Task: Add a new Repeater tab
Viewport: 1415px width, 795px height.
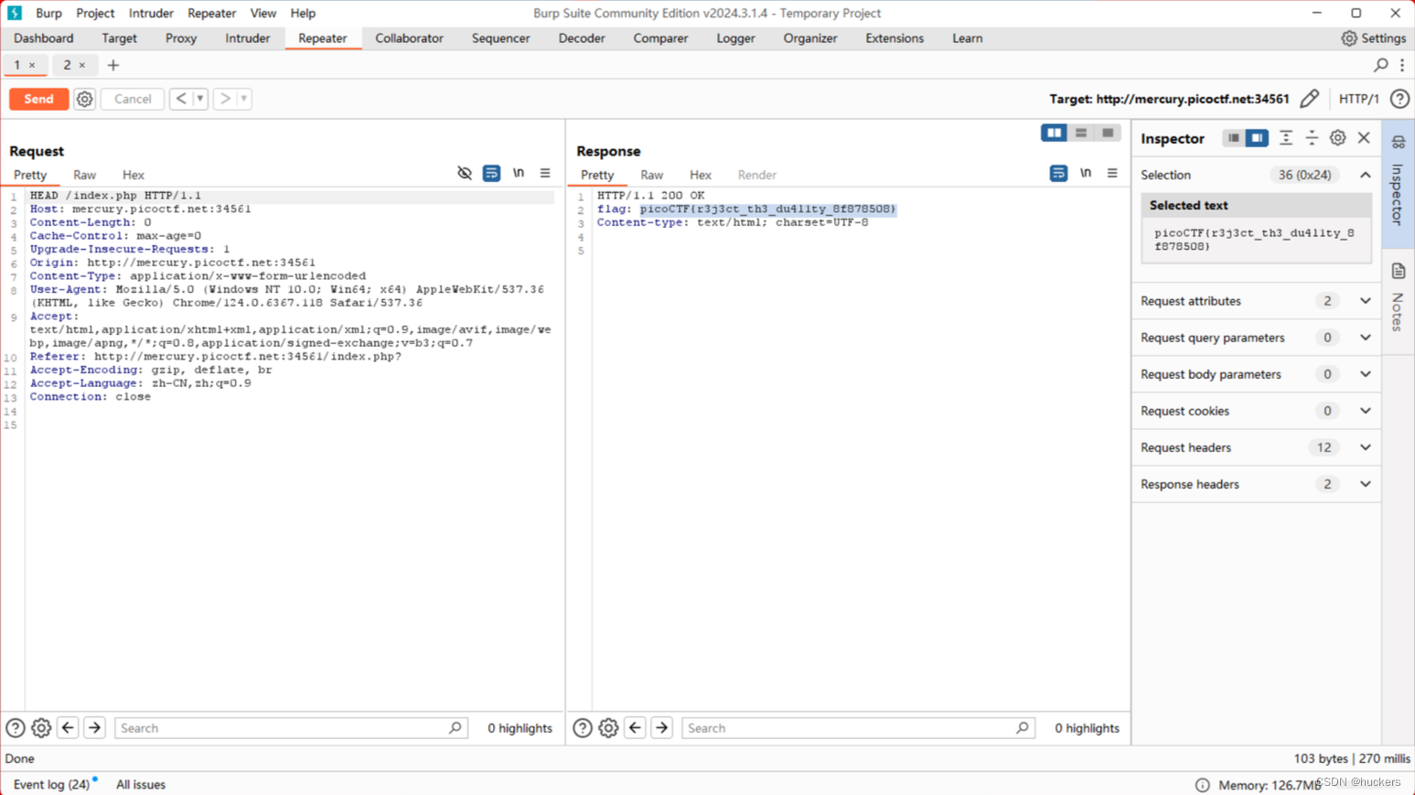Action: [113, 65]
